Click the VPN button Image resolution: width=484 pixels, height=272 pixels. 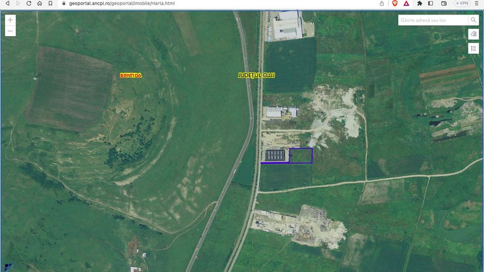(x=462, y=4)
